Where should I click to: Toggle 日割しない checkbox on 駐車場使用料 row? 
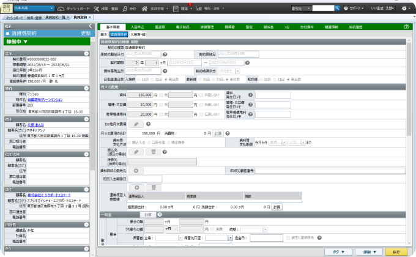(x=201, y=114)
